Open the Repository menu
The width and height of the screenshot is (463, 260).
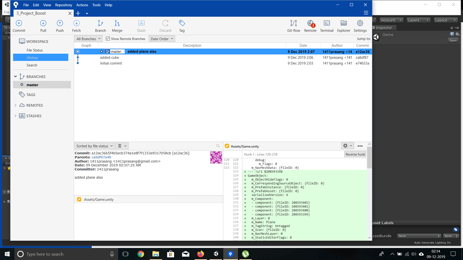tap(63, 5)
